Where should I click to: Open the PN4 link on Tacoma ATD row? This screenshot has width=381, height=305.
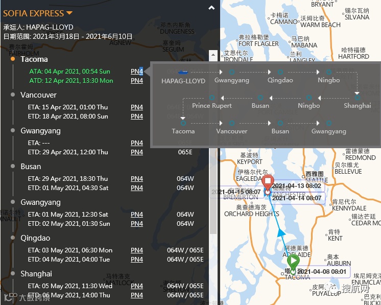pos(137,80)
